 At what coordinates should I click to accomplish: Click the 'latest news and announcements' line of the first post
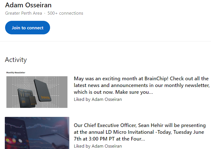point(141,85)
